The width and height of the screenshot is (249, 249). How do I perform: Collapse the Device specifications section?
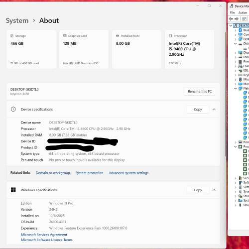pos(214,109)
